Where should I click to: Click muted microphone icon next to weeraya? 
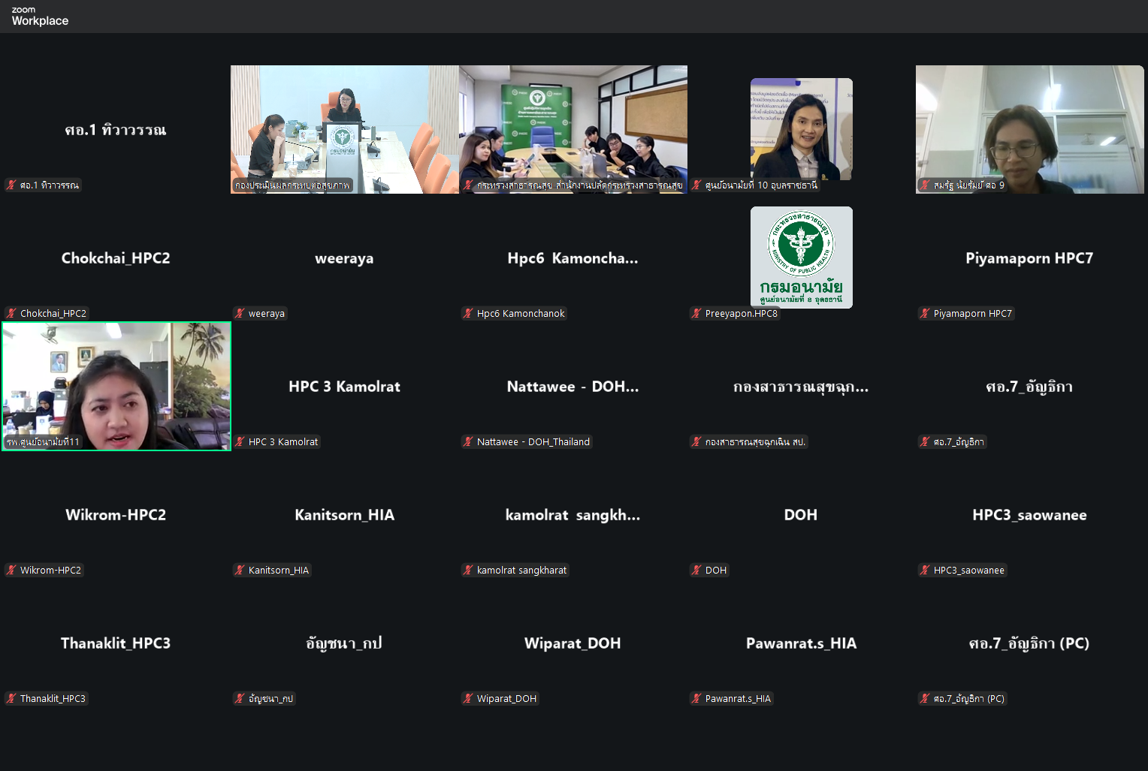[x=240, y=313]
